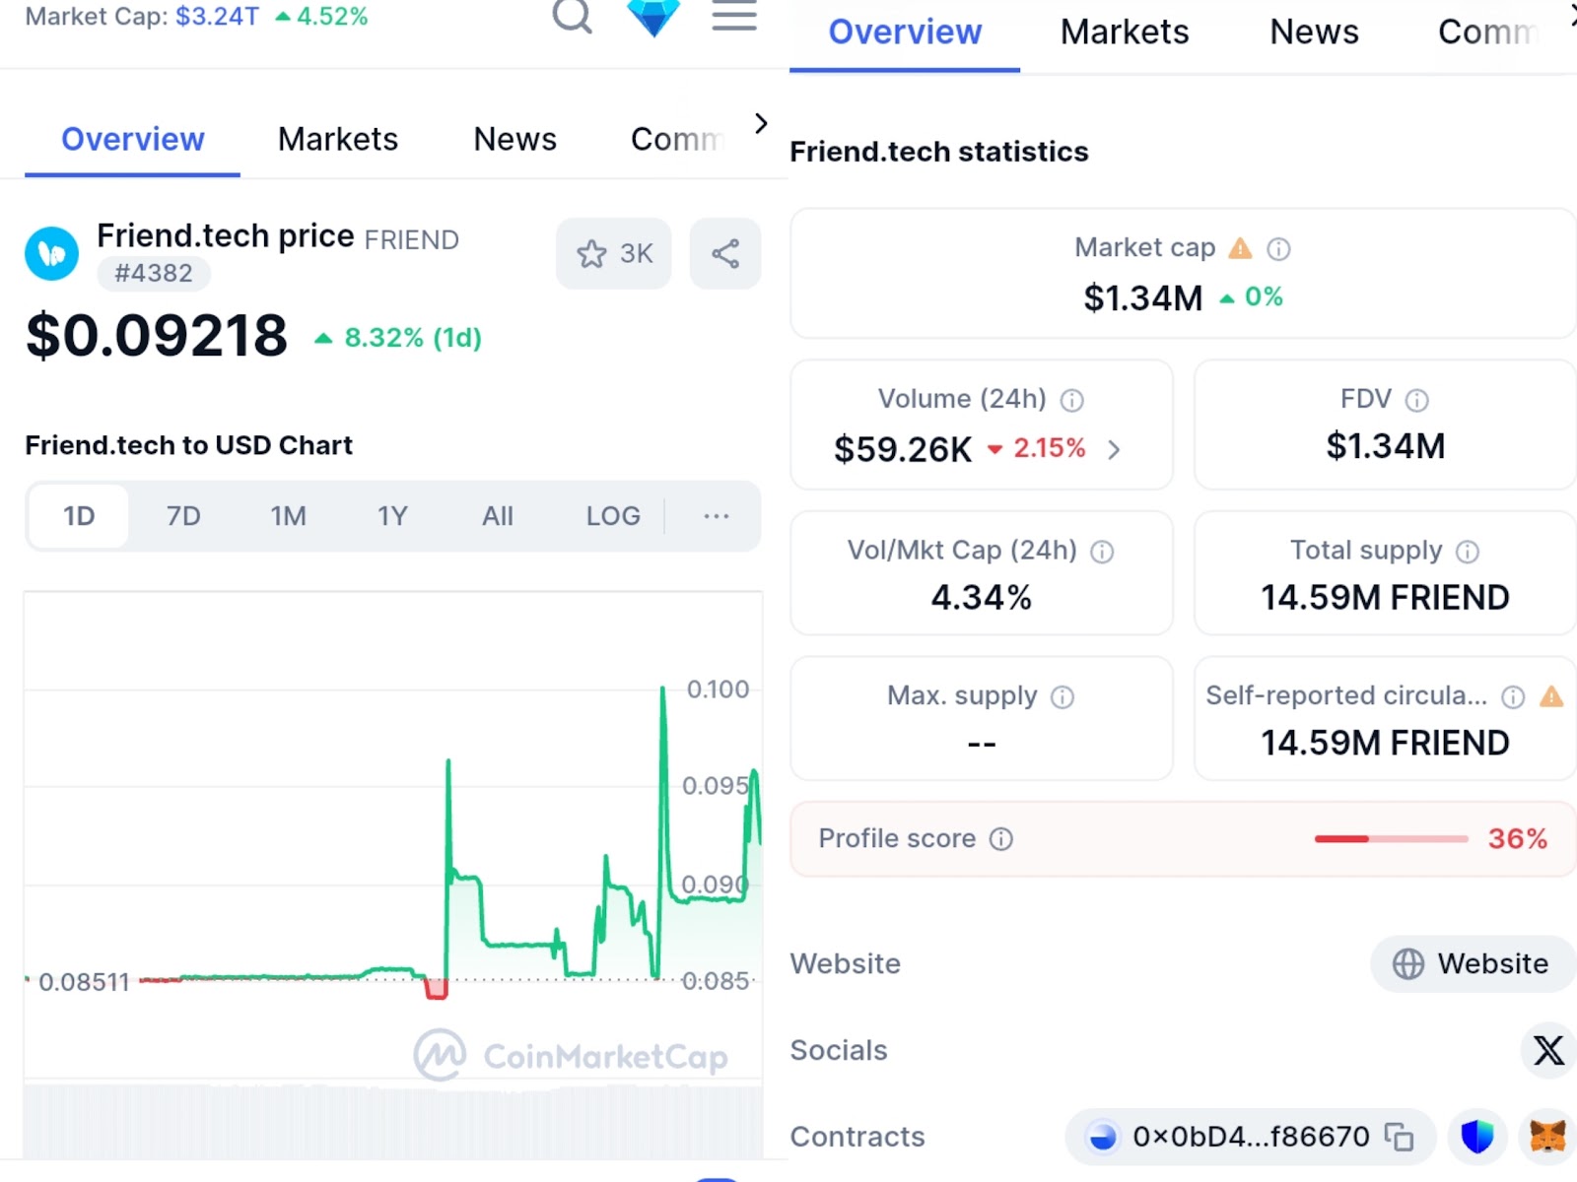Switch to left News tab
The image size is (1577, 1182).
[x=514, y=140]
